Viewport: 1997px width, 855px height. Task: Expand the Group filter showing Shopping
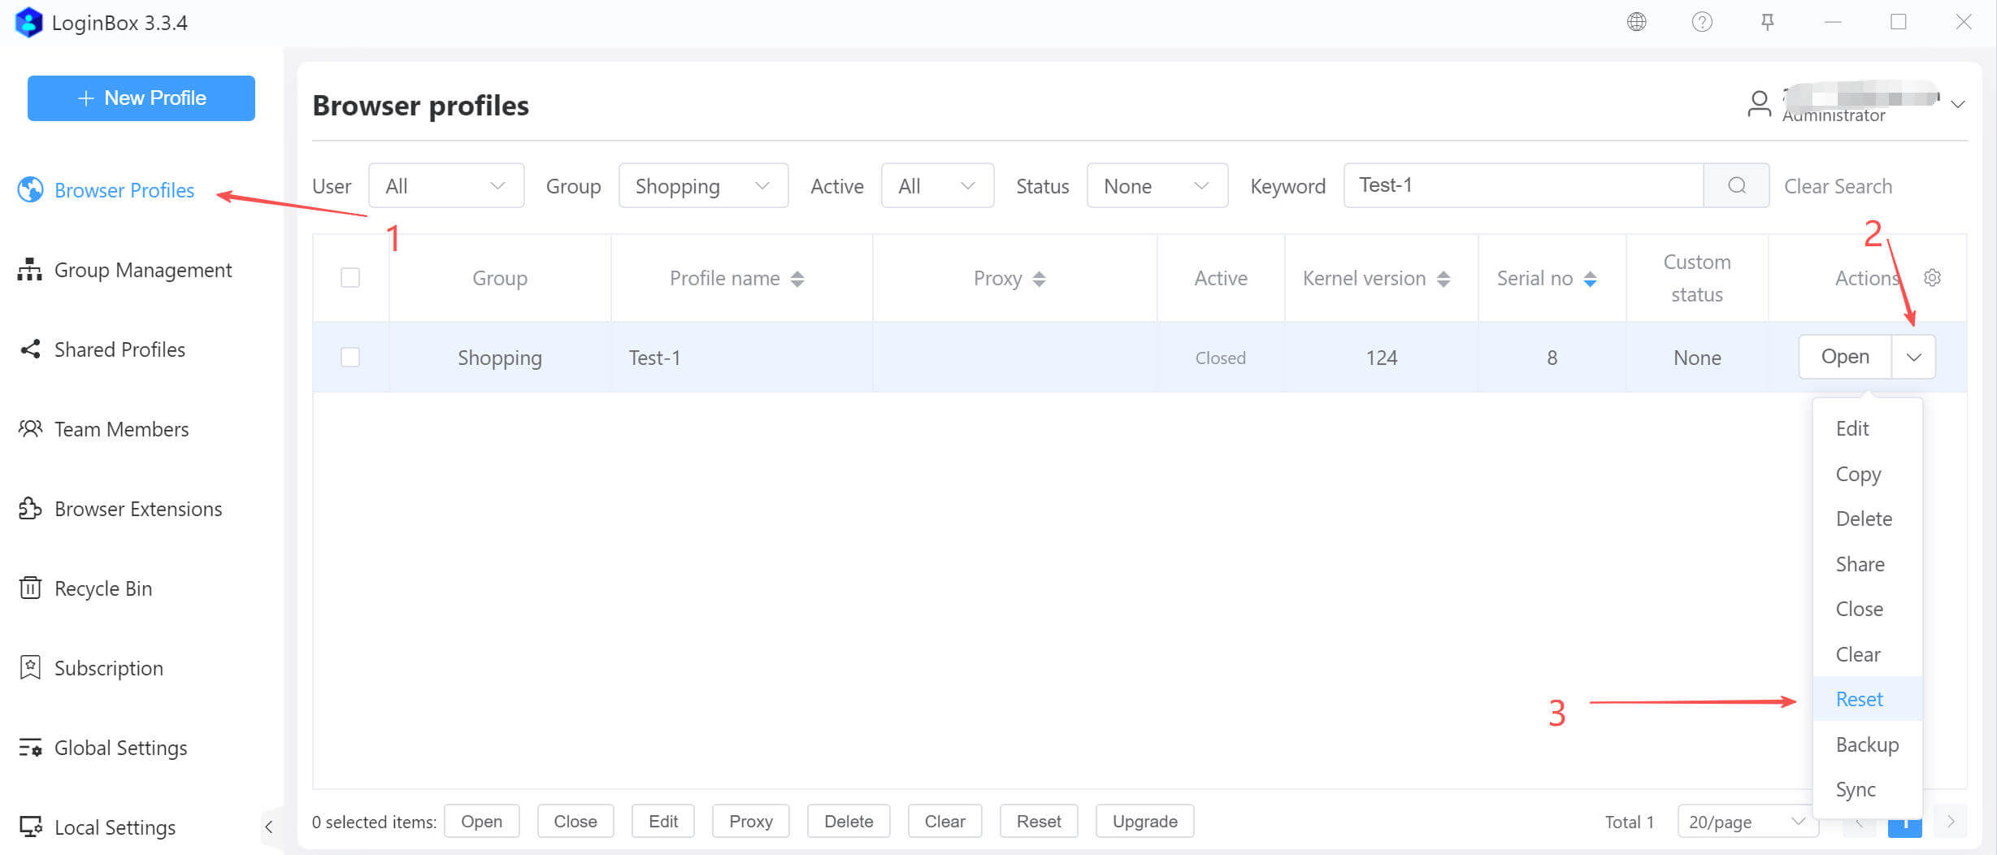click(702, 186)
